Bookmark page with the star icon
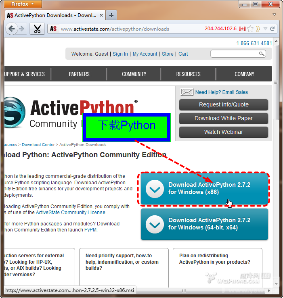Screen dimensions: 283x298 coord(251,29)
